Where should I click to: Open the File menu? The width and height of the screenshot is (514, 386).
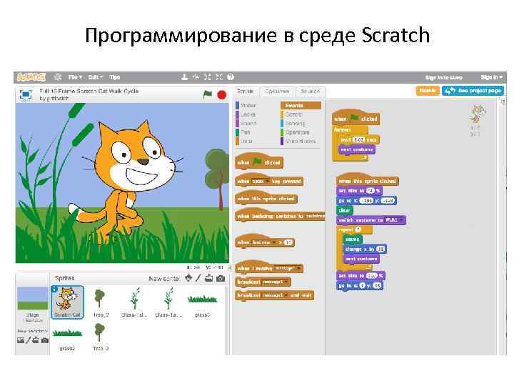75,77
